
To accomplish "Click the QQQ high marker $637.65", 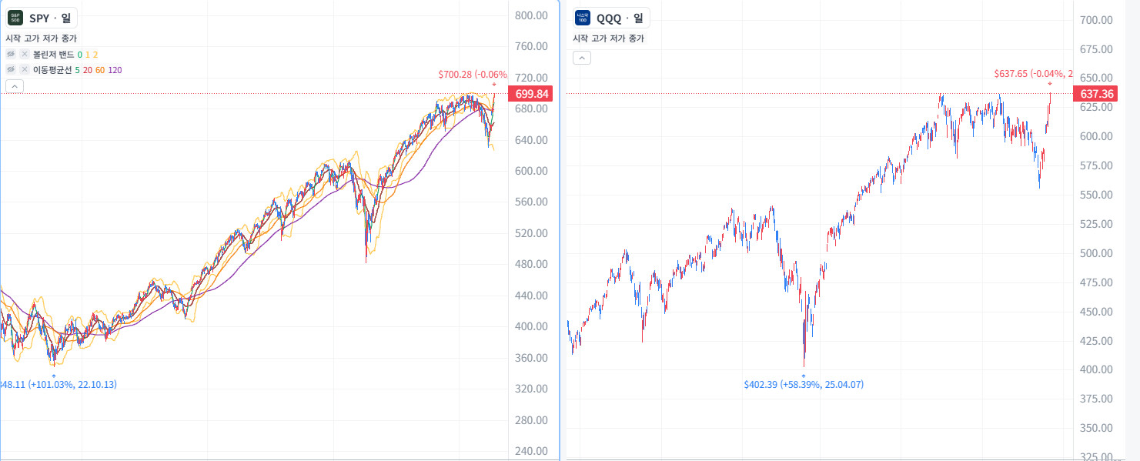I will [x=1033, y=74].
